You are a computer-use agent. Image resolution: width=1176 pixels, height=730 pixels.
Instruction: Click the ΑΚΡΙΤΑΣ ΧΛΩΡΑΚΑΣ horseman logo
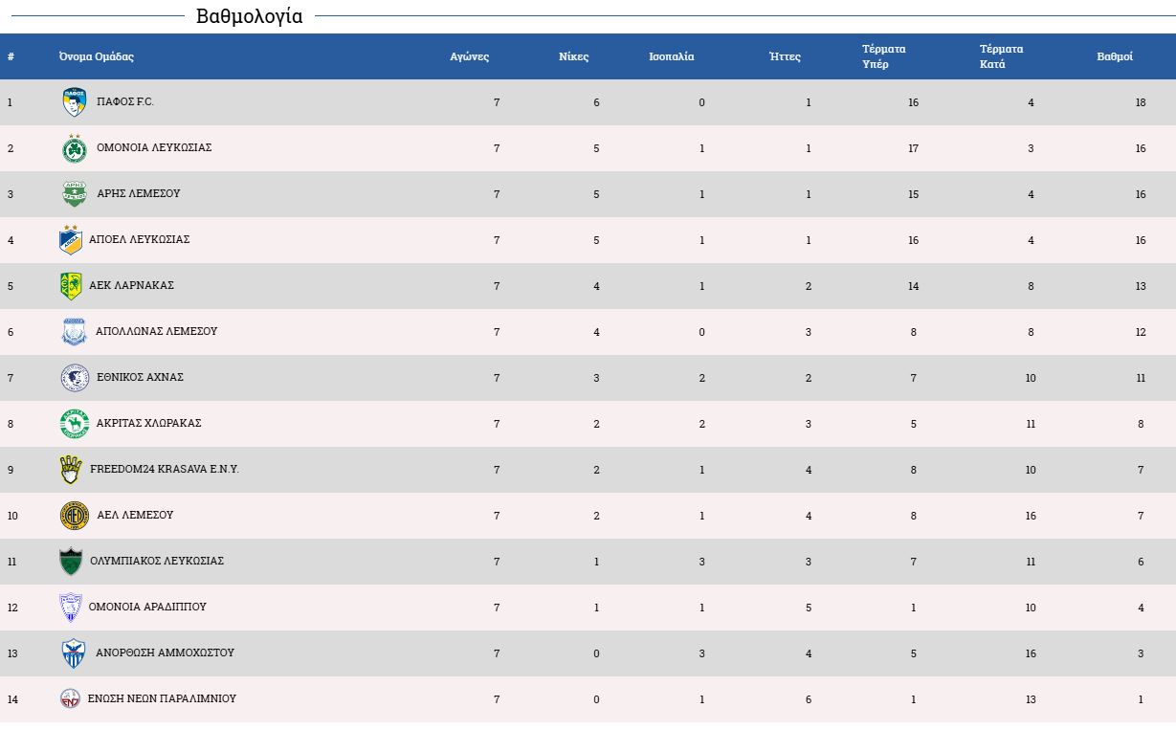point(75,424)
